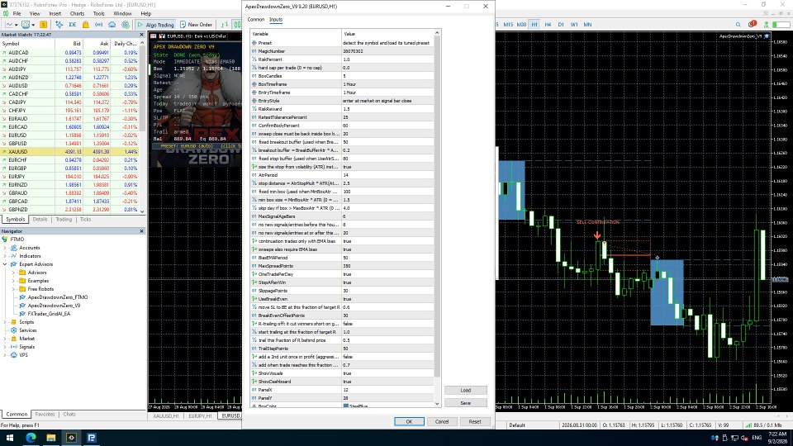Open the Insert menu

[55, 14]
